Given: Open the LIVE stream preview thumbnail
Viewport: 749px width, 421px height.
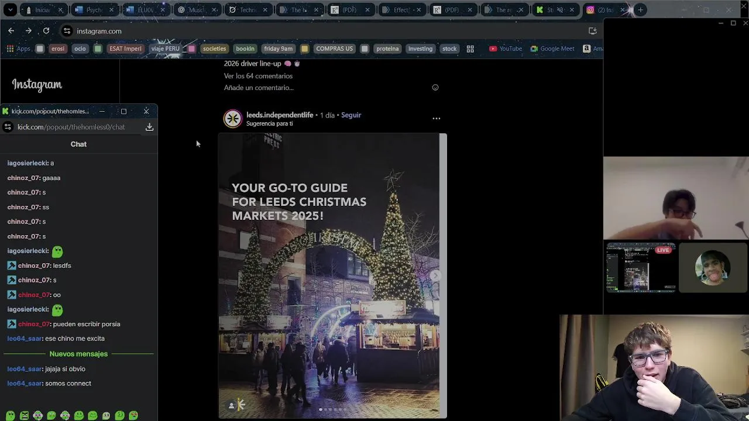Looking at the screenshot, I should pyautogui.click(x=641, y=267).
